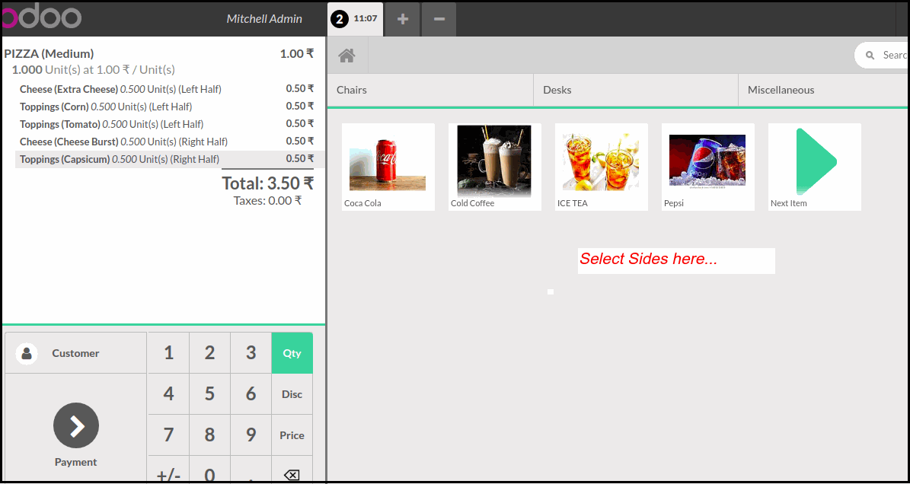Tap numpad key 9
The width and height of the screenshot is (910, 484).
(251, 435)
